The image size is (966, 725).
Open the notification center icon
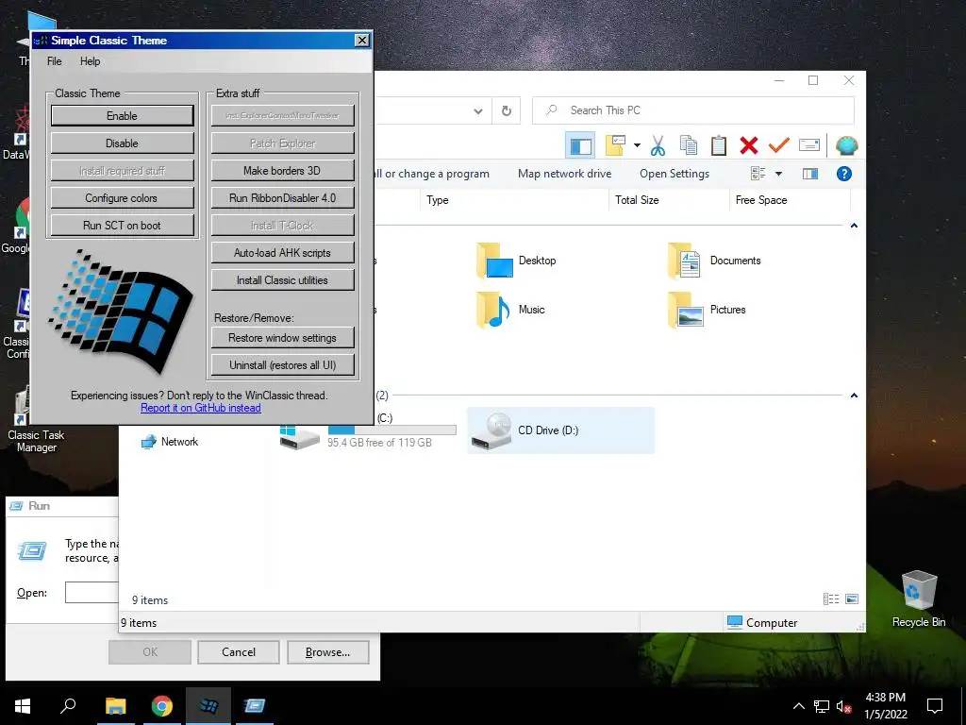(935, 706)
